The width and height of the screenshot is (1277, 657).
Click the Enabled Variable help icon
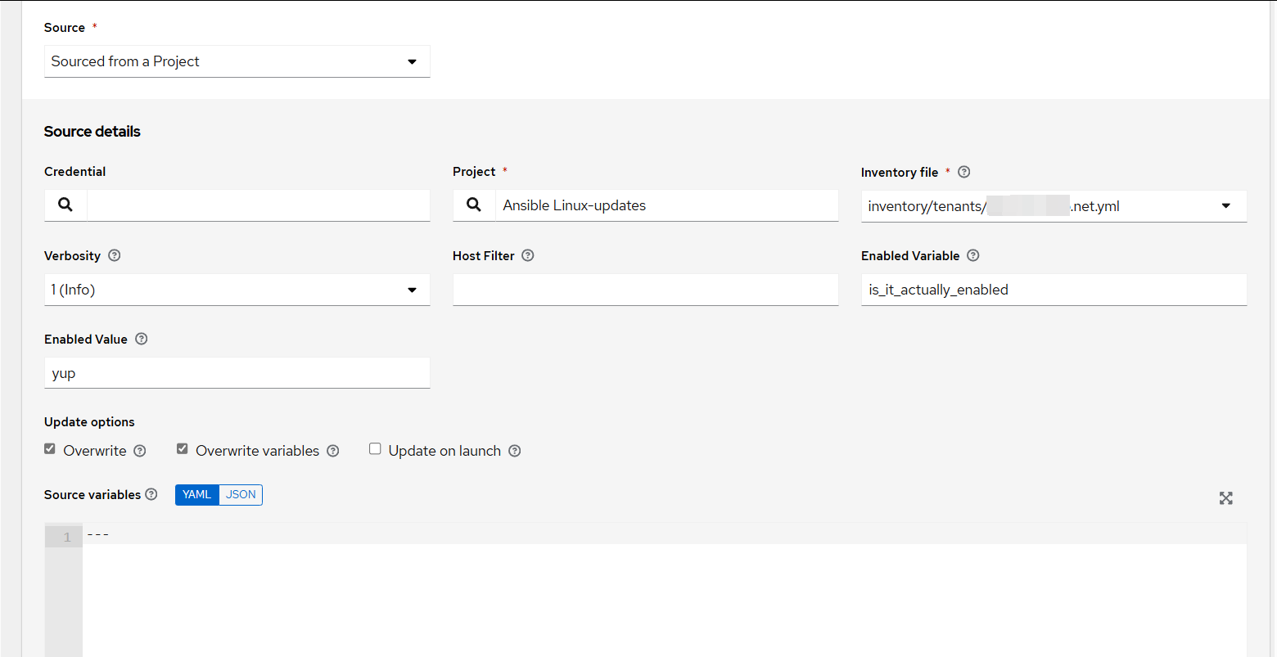[x=973, y=255]
